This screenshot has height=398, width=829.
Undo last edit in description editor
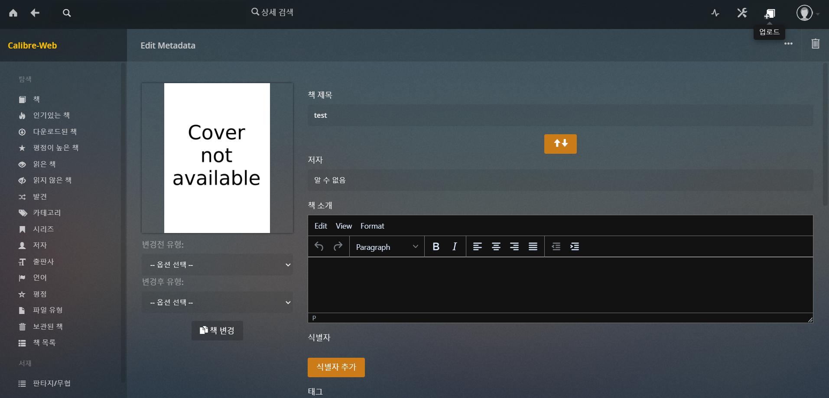tap(319, 247)
